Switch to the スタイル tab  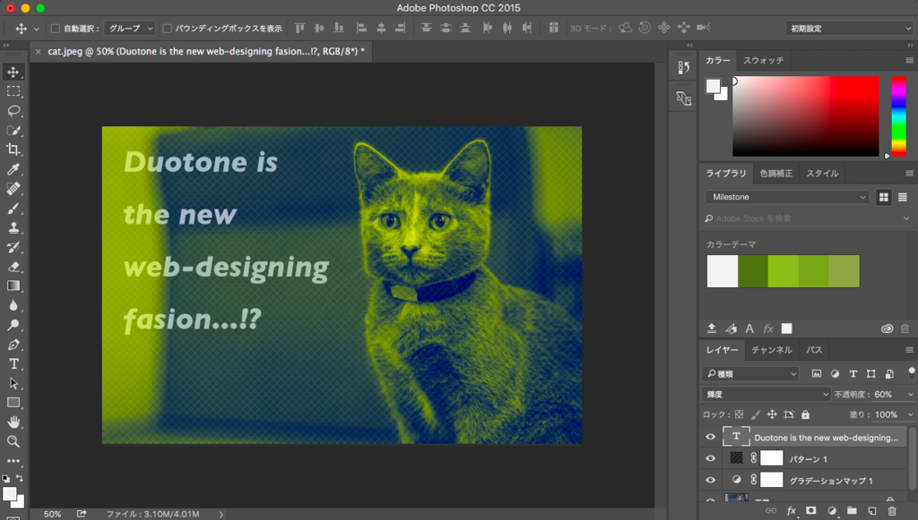click(822, 174)
